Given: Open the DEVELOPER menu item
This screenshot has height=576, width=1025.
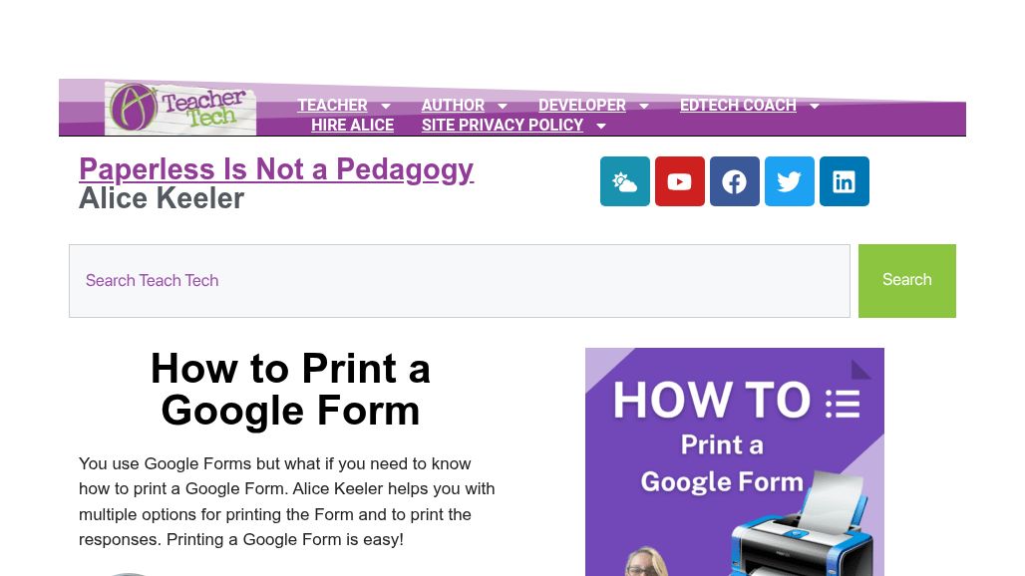Looking at the screenshot, I should pyautogui.click(x=582, y=106).
